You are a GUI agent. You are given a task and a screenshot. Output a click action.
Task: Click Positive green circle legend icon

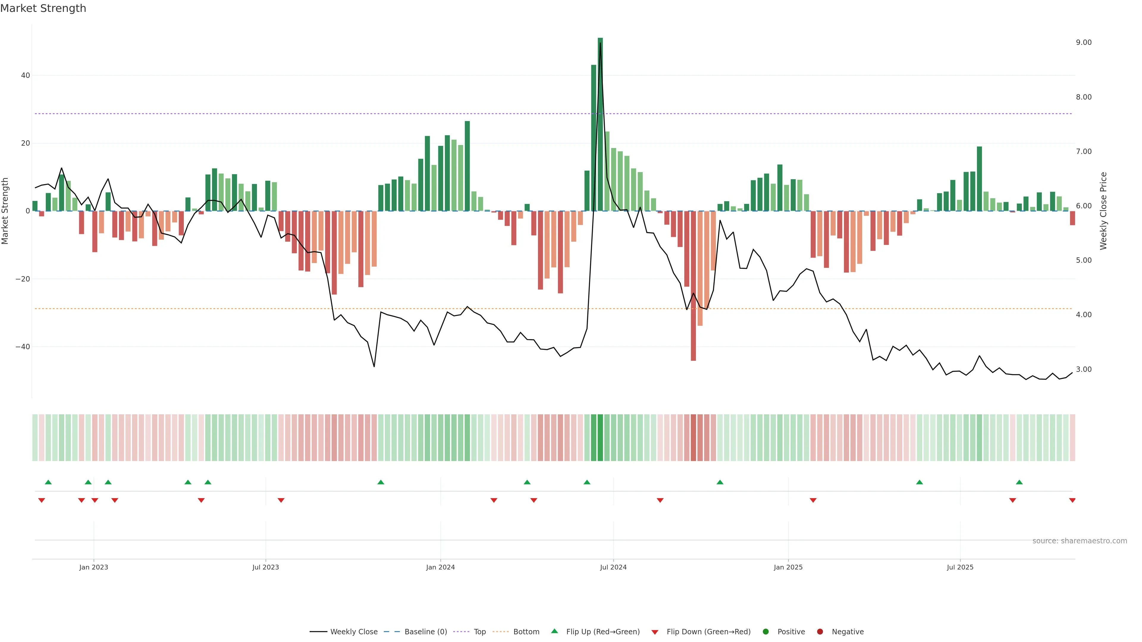coord(765,631)
